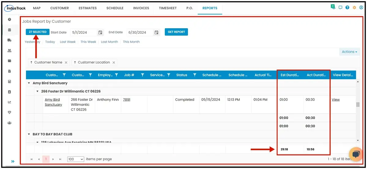This screenshot has width=367, height=169.
Task: Select the Last Month date shortcut
Action: [x=109, y=42]
